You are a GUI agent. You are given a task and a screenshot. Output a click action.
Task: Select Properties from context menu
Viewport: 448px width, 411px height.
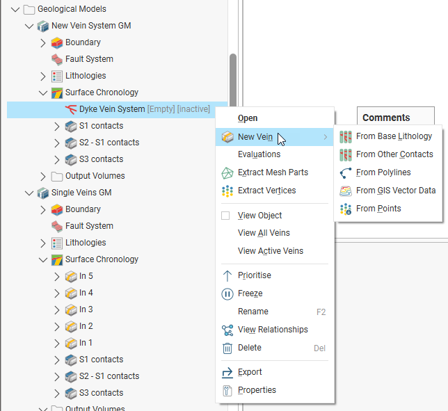click(x=257, y=390)
